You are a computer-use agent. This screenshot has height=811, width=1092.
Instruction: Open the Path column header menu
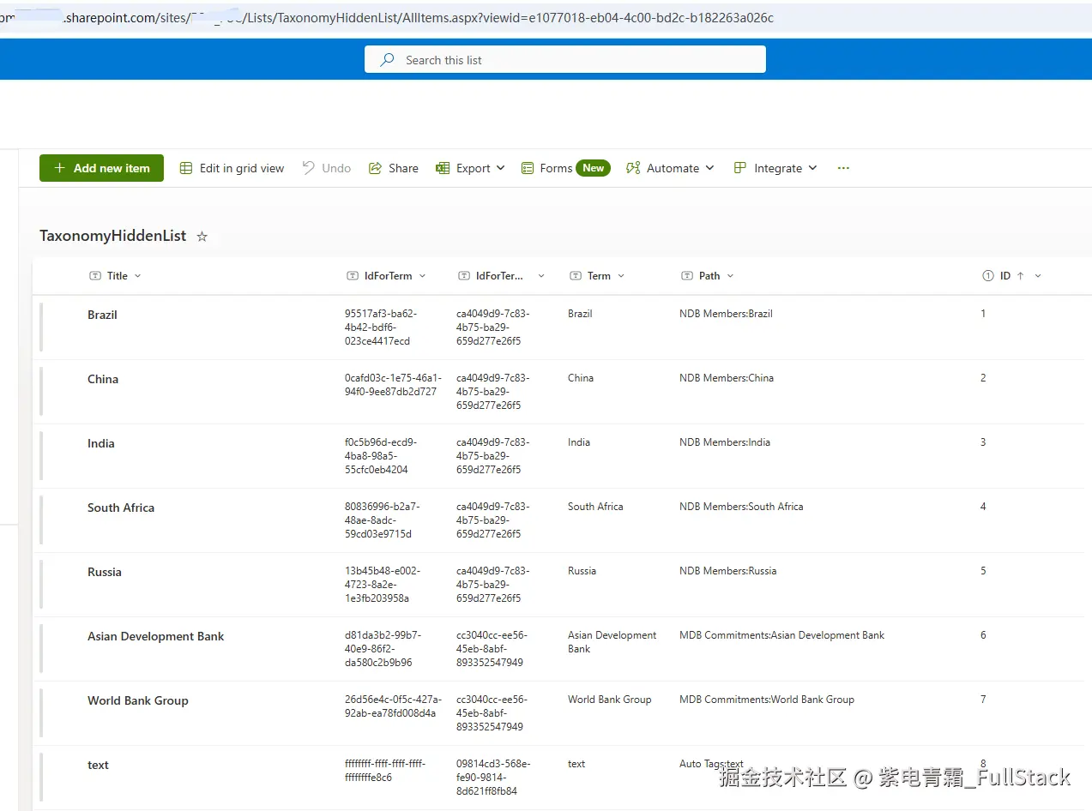click(x=707, y=276)
